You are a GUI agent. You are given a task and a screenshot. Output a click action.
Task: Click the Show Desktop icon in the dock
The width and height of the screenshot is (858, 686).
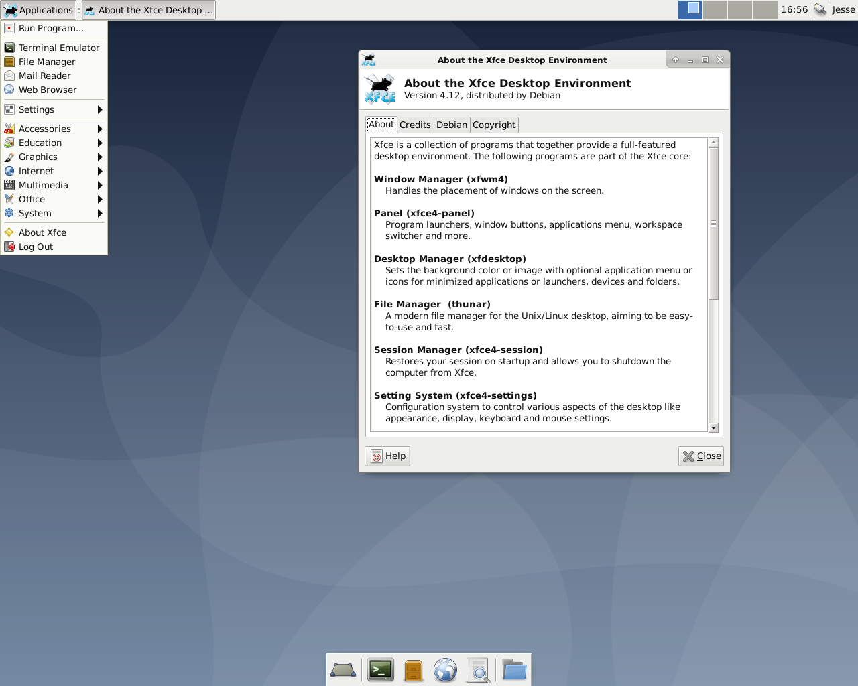[x=343, y=670]
